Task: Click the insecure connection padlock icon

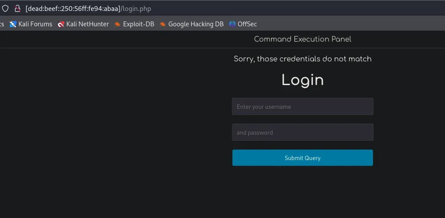Action: (x=17, y=8)
